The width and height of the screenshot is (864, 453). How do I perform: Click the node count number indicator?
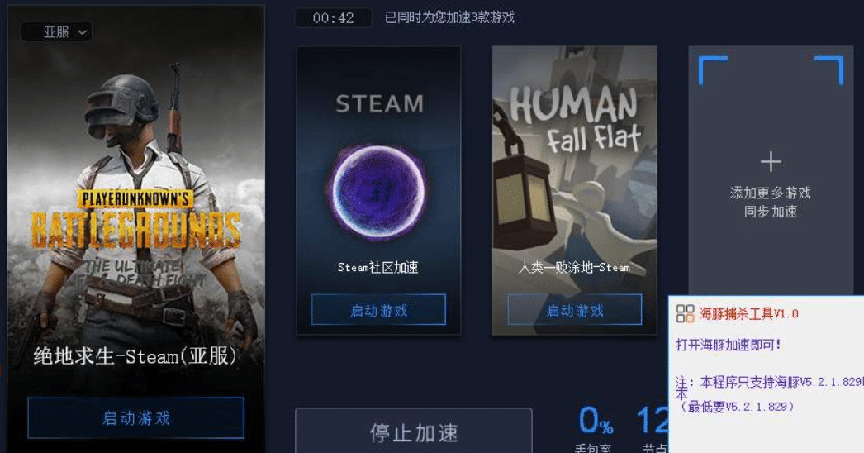click(653, 421)
